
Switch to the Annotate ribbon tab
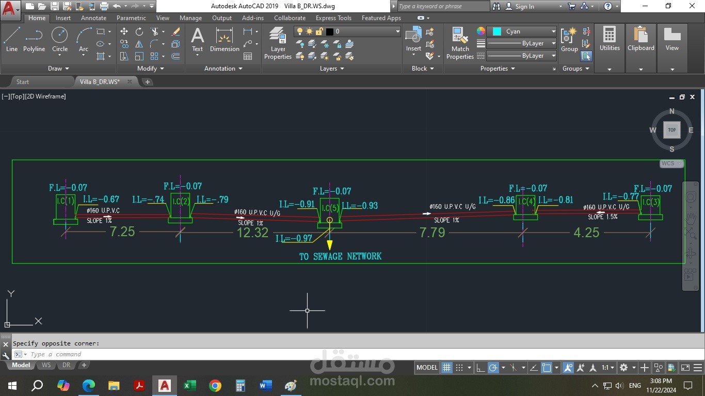(x=93, y=18)
